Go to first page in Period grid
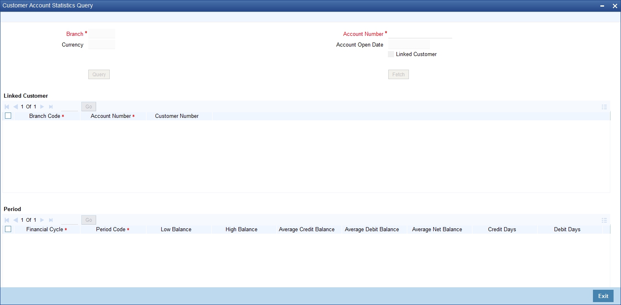This screenshot has width=621, height=305. [7, 220]
